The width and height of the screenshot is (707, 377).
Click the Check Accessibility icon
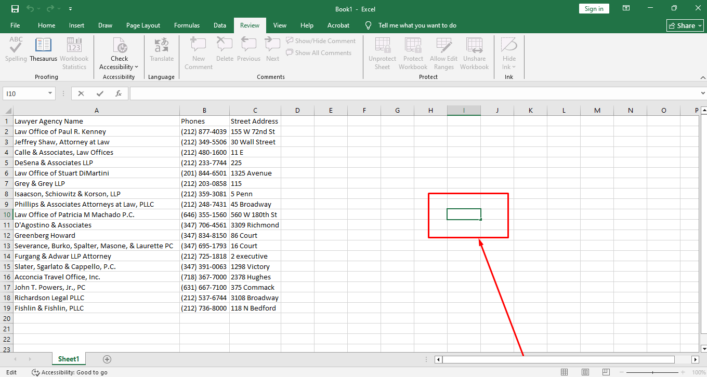coord(120,46)
